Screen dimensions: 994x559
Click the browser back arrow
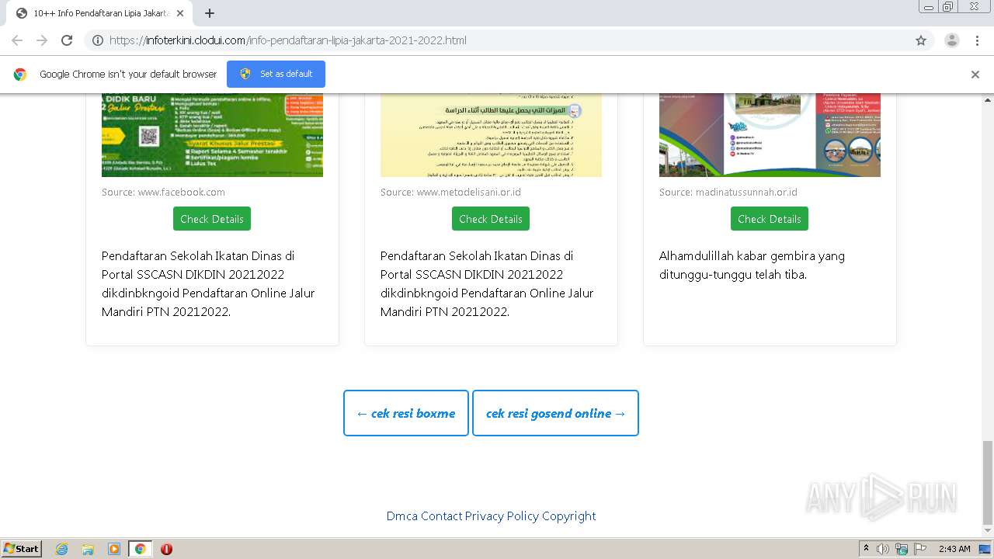[17, 40]
